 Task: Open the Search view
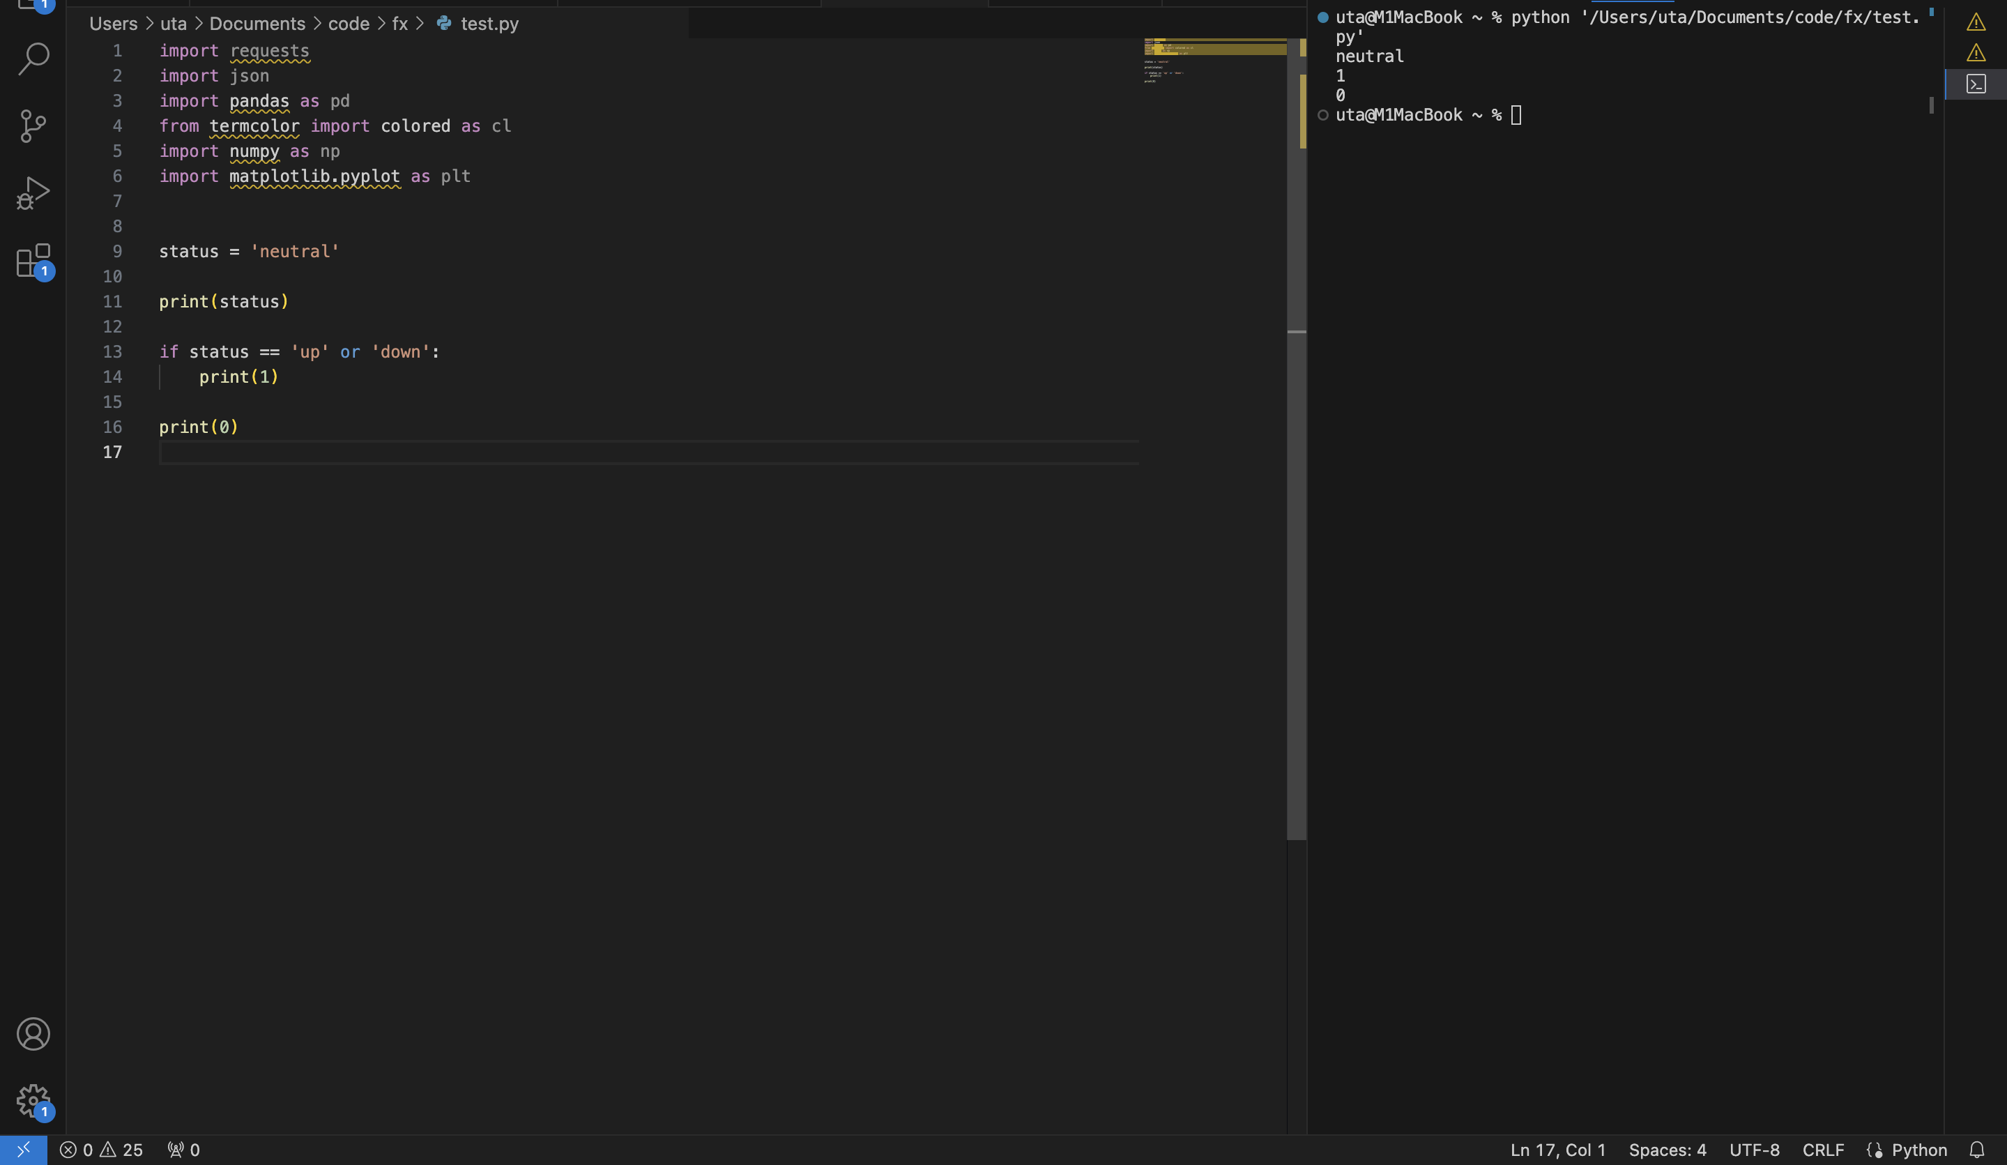pos(33,58)
